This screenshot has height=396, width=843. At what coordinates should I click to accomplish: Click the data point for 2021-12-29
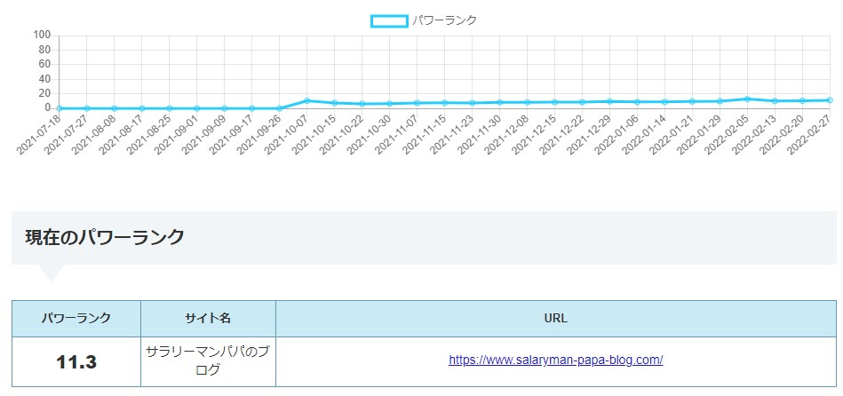(609, 101)
